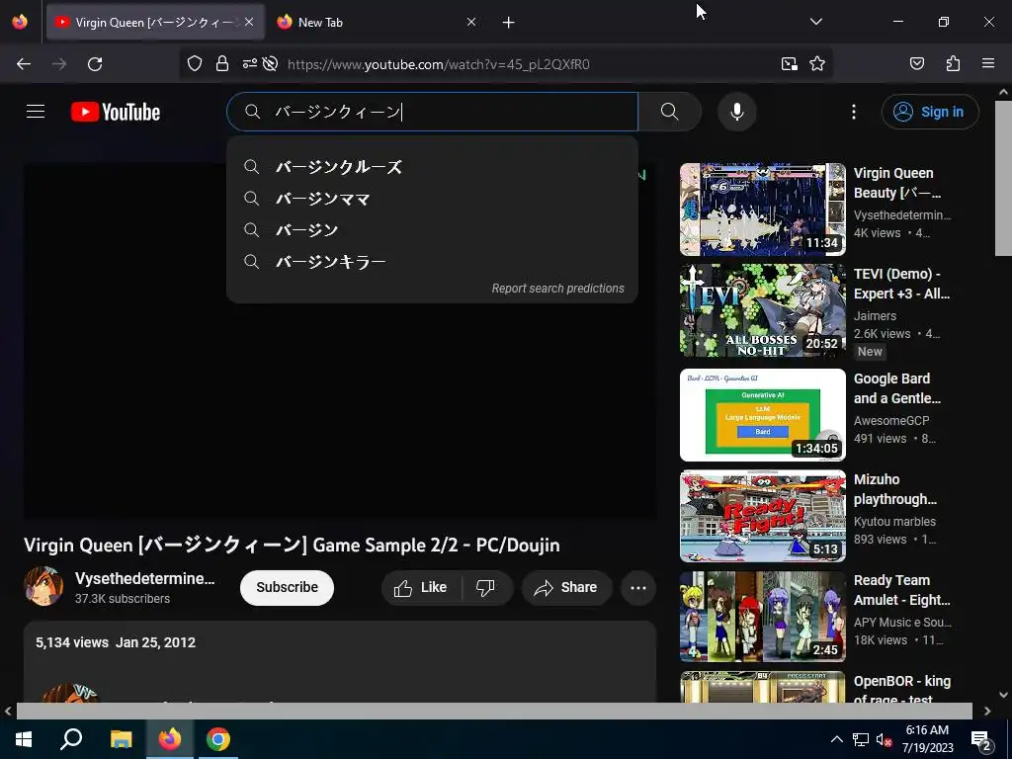This screenshot has height=759, width=1012.
Task: Click the 5,134 views description text
Action: pyautogui.click(x=71, y=642)
